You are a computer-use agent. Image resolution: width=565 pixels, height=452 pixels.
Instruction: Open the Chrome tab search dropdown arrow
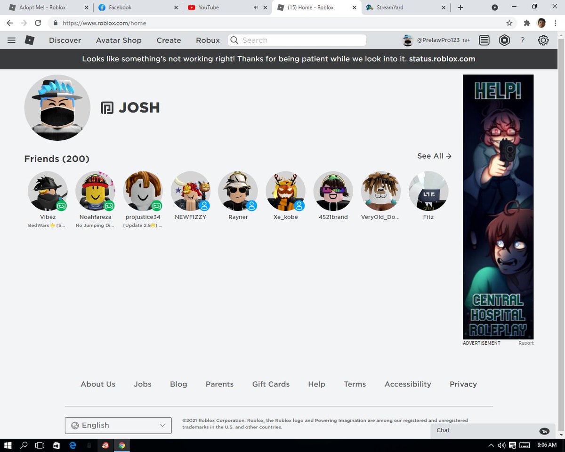pos(494,8)
